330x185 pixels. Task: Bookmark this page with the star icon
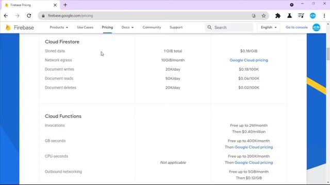(x=263, y=16)
